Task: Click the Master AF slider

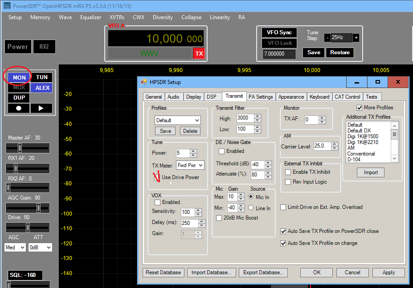Action: tap(28, 148)
